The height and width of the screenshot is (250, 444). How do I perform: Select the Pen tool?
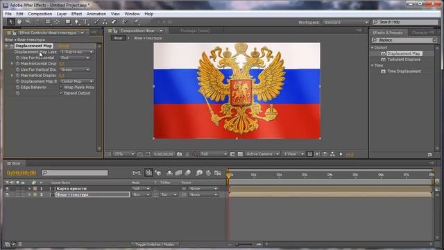[76, 22]
